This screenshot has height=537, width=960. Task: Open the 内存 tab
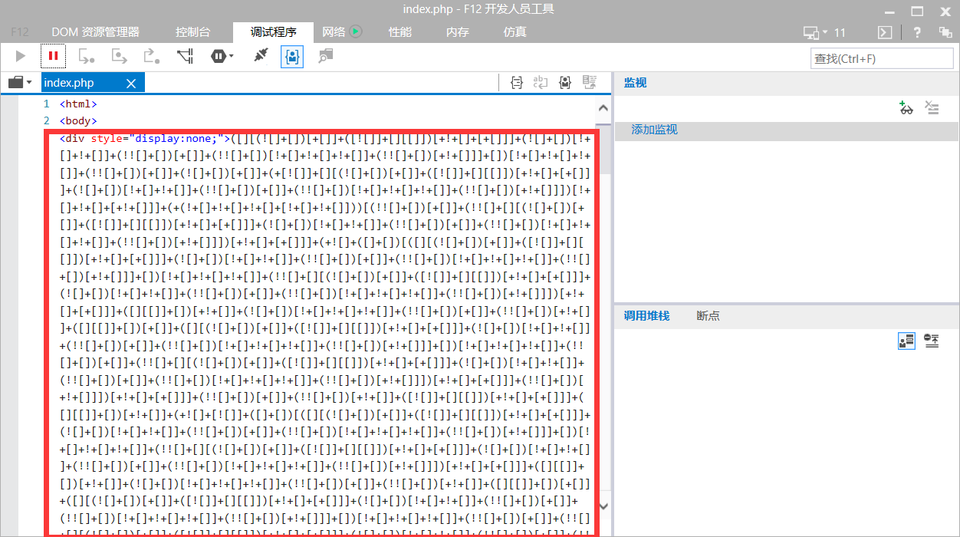pyautogui.click(x=458, y=32)
